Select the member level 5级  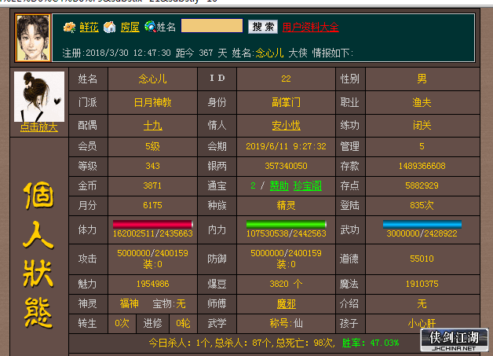click(152, 146)
